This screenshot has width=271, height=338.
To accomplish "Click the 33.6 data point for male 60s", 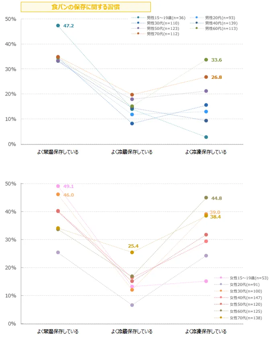I will (x=206, y=60).
